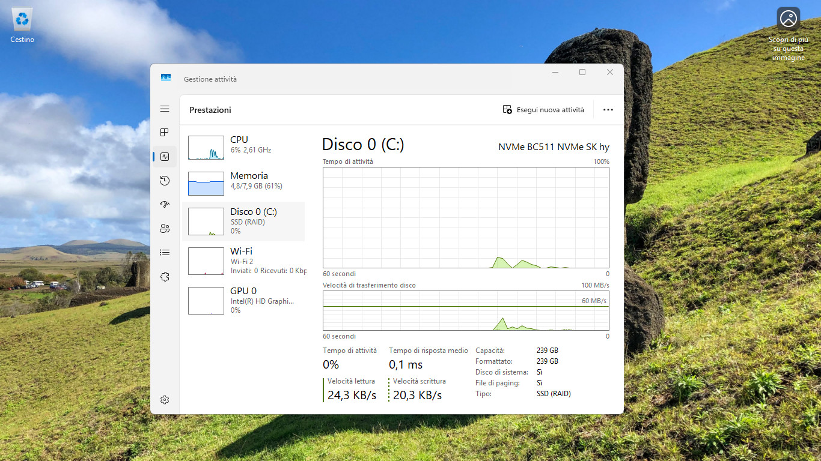
Task: Minimize the Gestione attività window
Action: 555,72
